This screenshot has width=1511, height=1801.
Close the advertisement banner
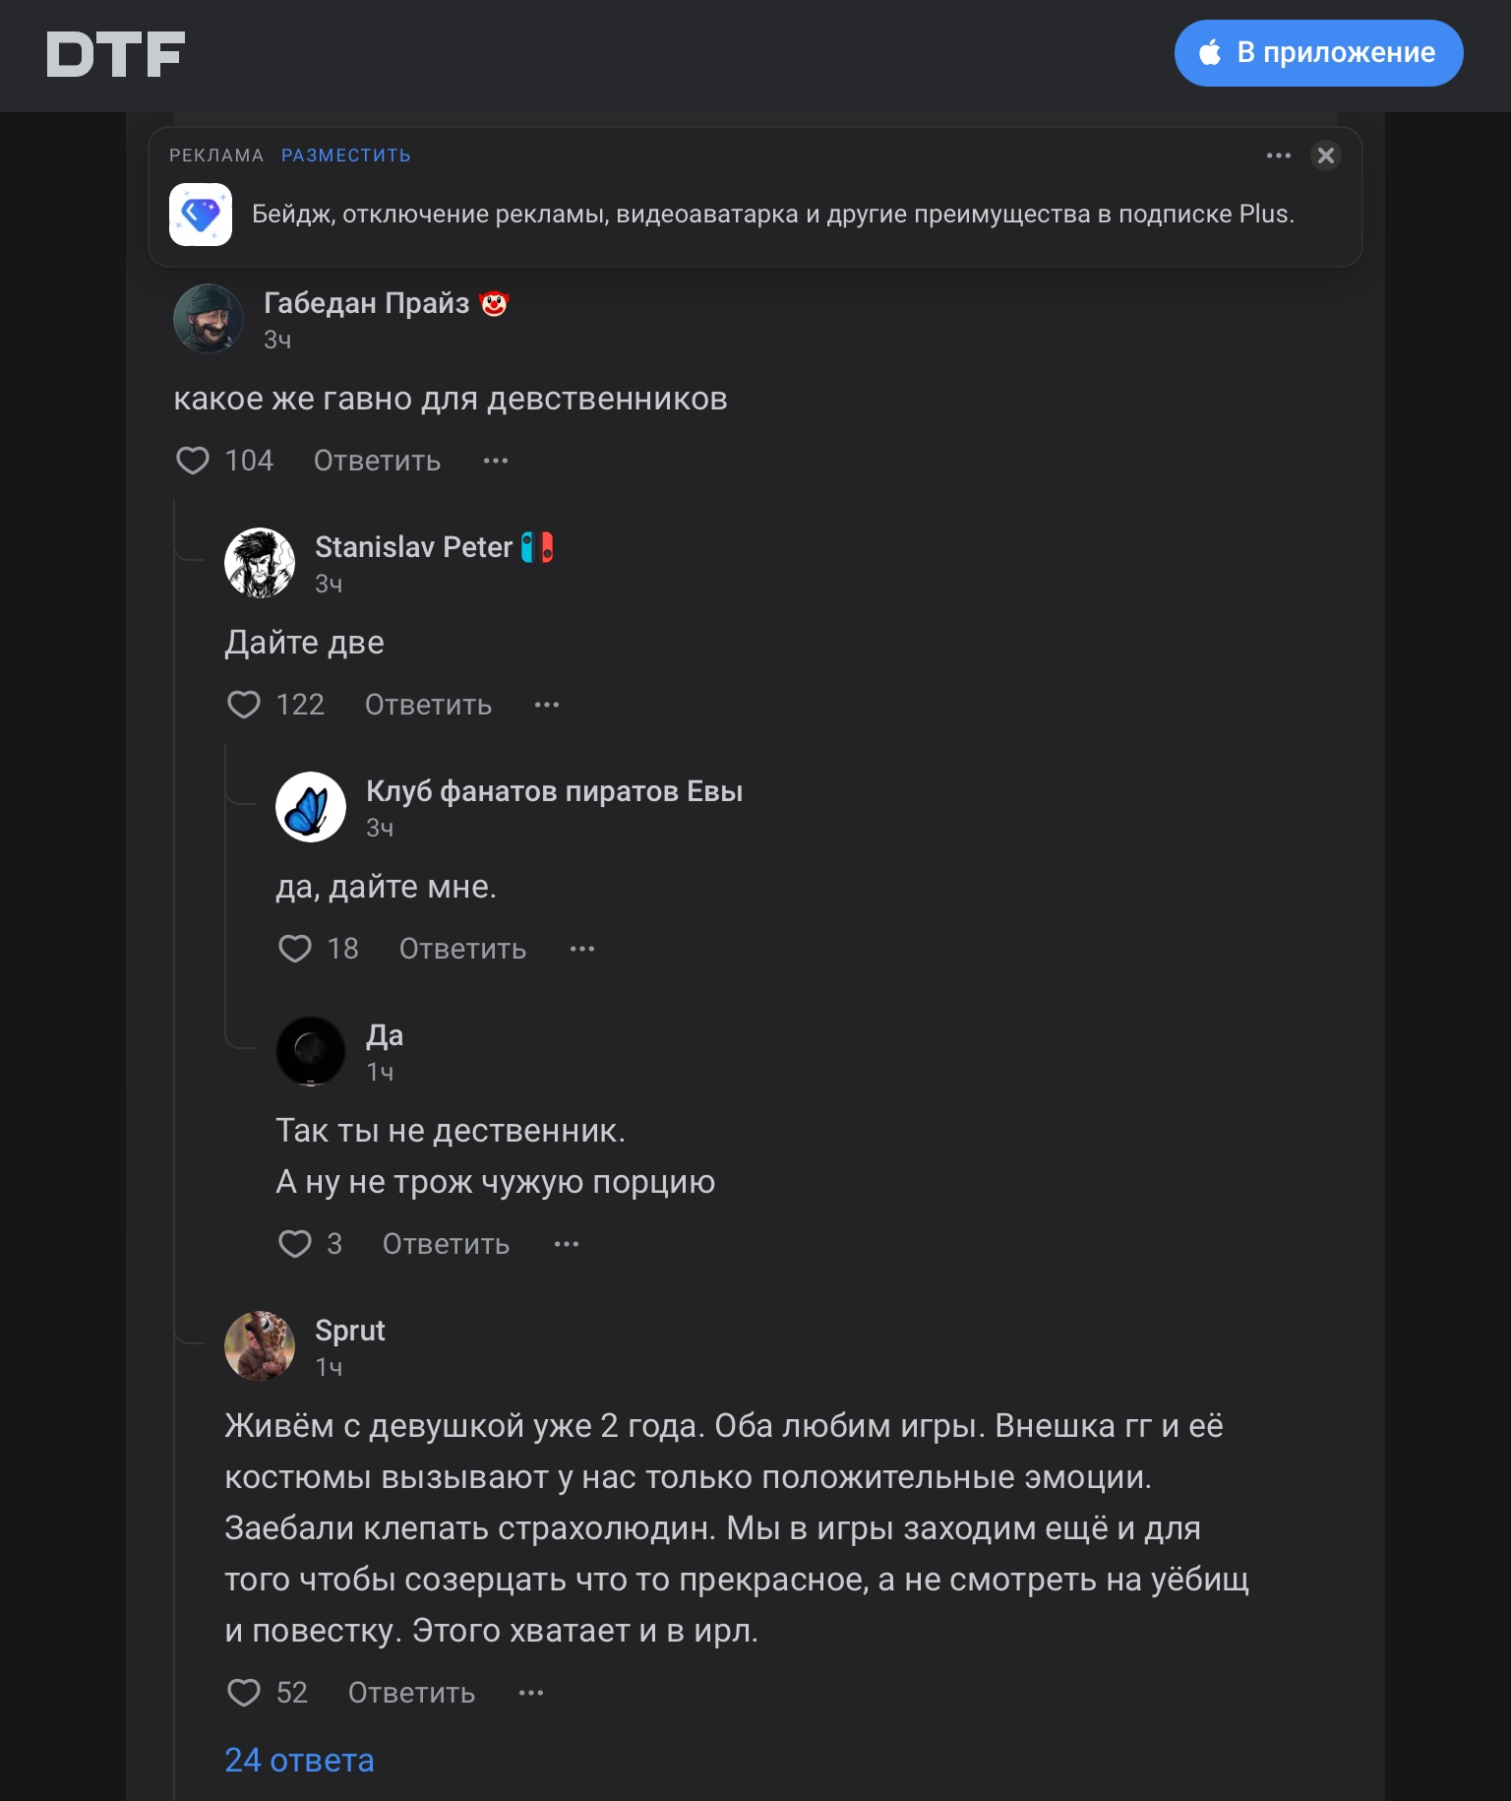tap(1325, 155)
